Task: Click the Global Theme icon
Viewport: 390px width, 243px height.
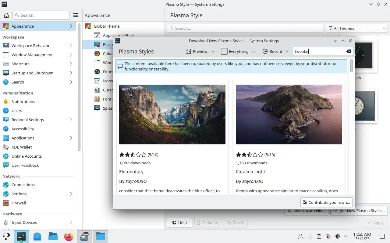Action: (x=88, y=26)
